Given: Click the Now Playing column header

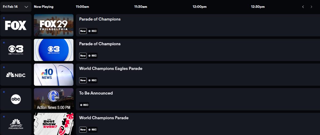Looking at the screenshot, I should 44,7.
